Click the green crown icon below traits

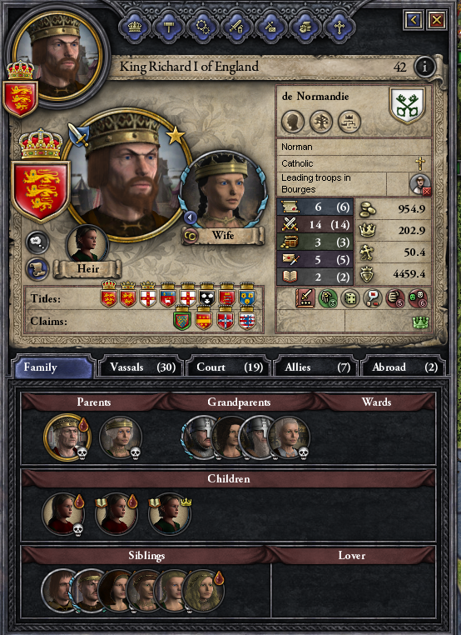420,322
